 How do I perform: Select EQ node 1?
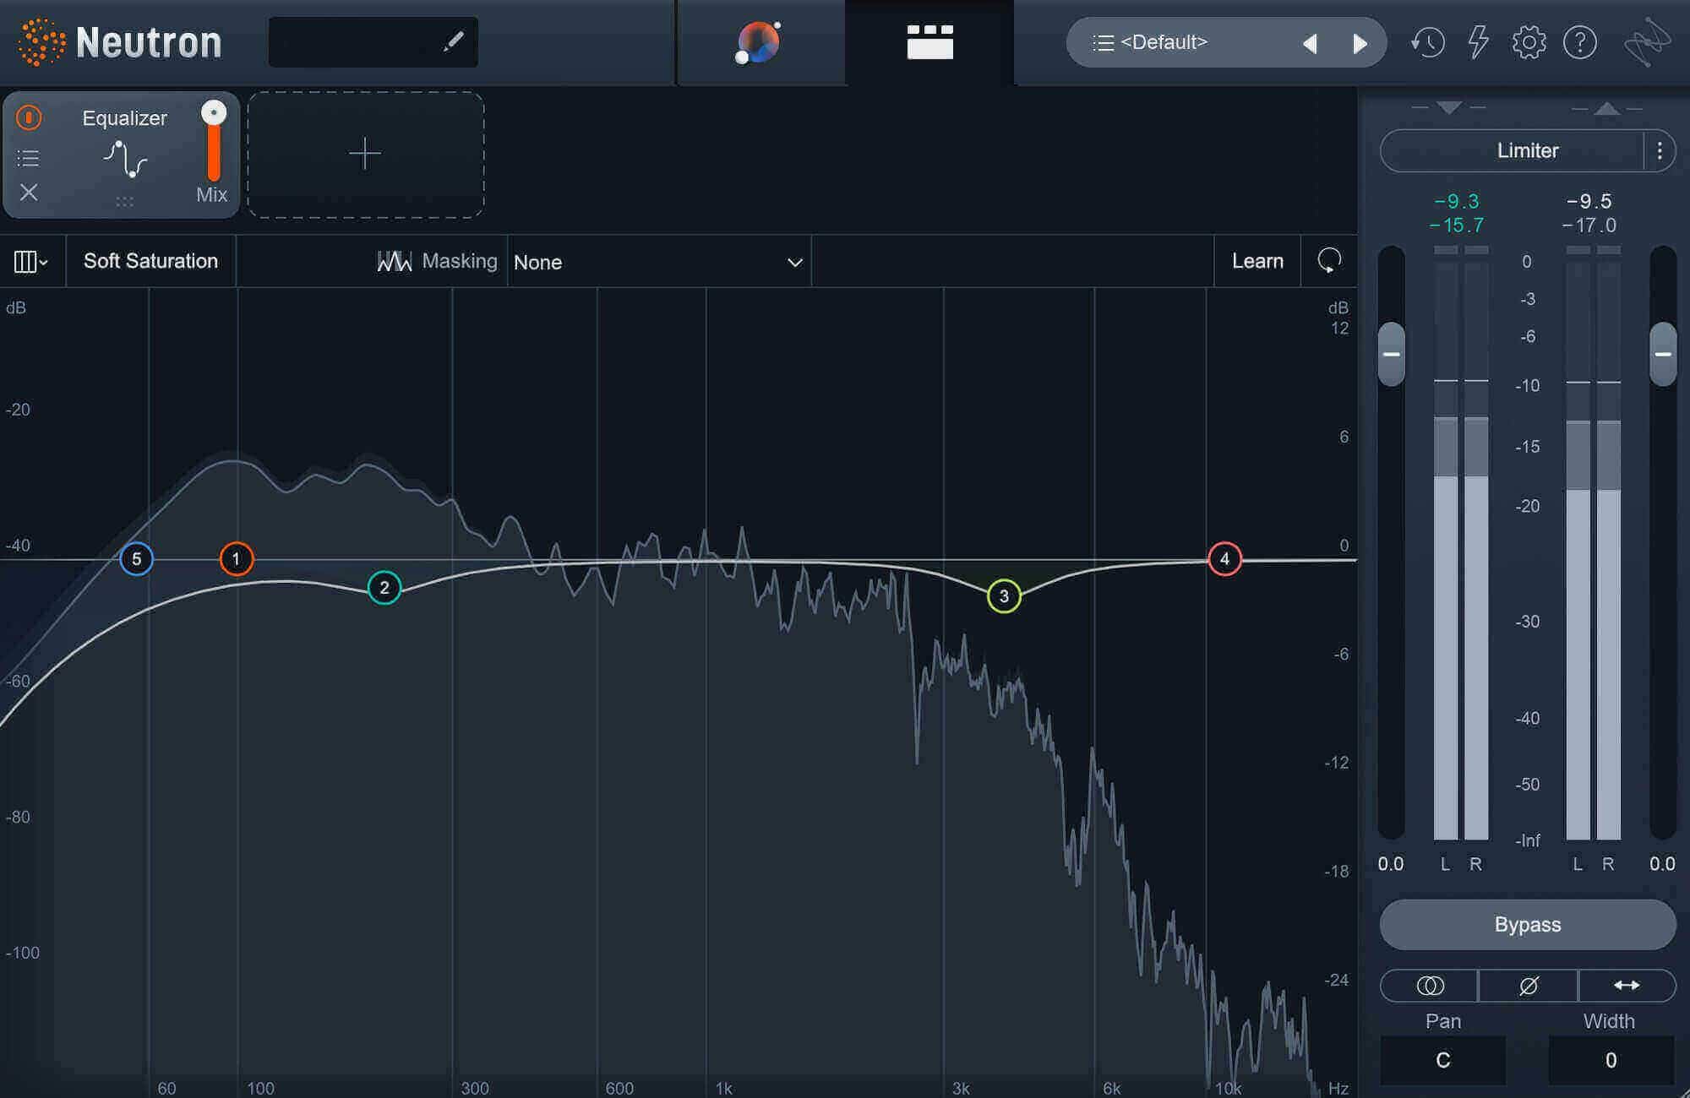[x=237, y=559]
